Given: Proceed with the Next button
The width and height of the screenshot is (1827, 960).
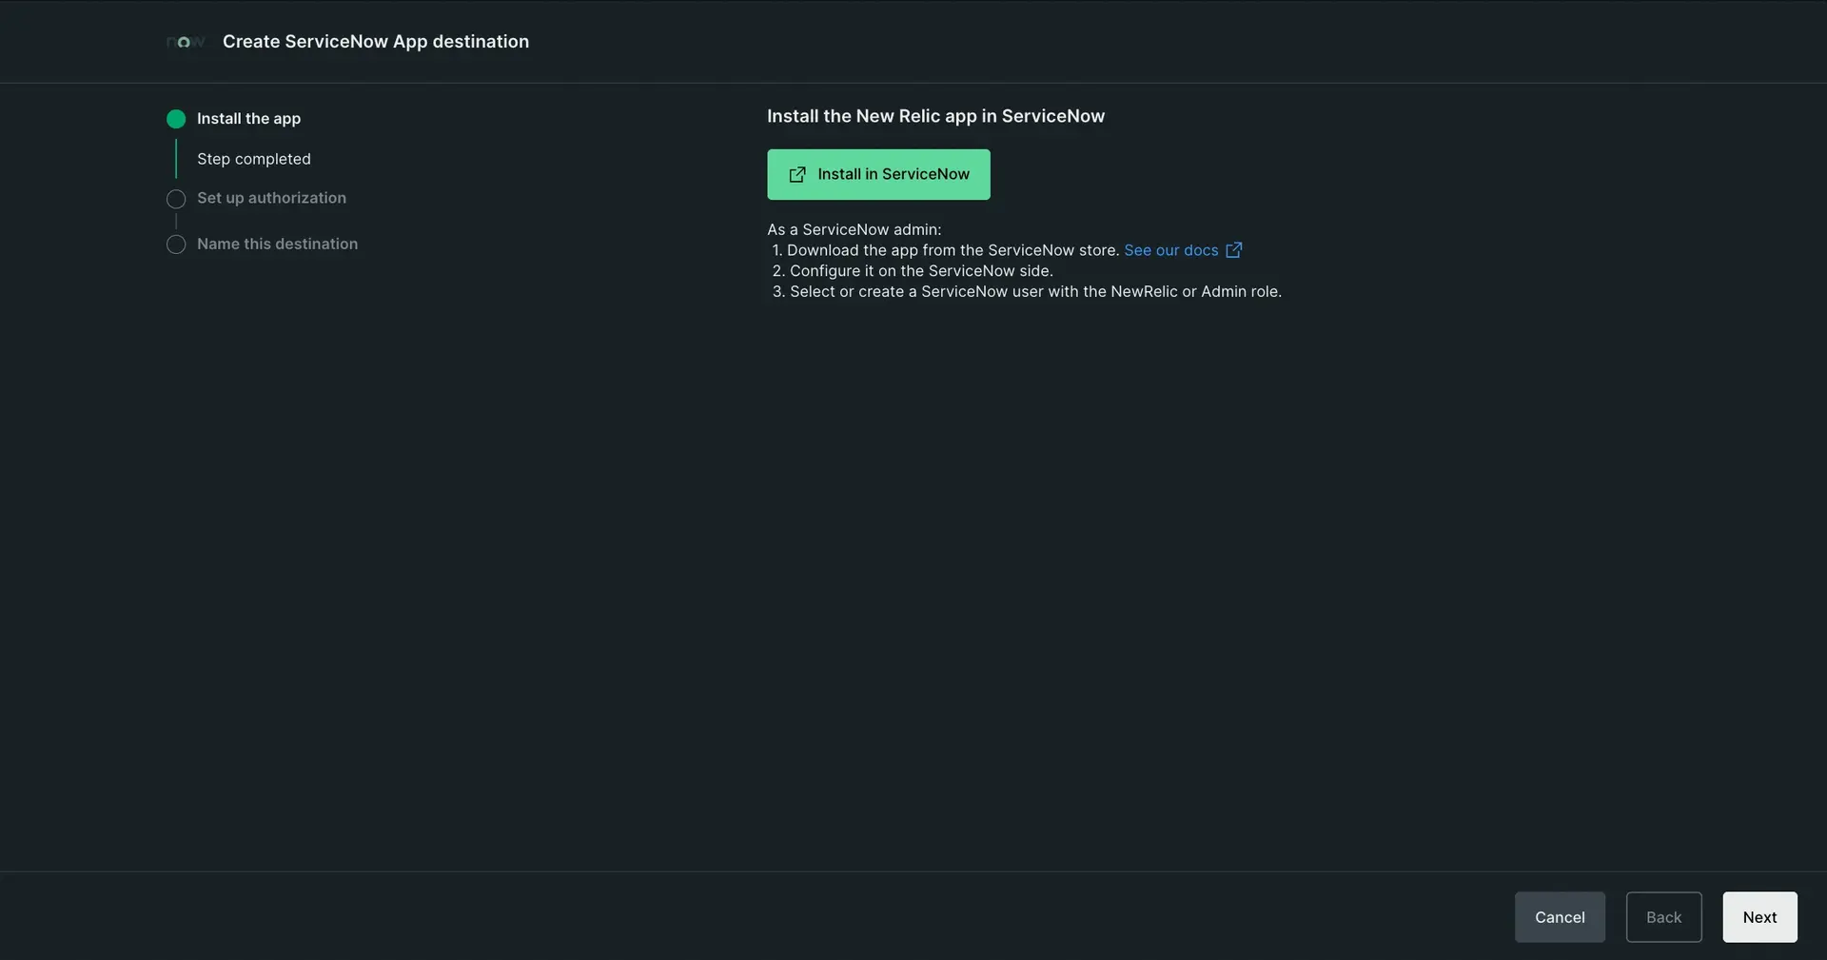Looking at the screenshot, I should click(x=1758, y=917).
